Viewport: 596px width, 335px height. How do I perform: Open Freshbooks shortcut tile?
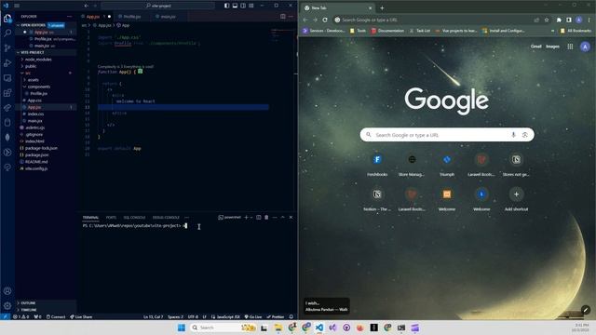point(377,165)
